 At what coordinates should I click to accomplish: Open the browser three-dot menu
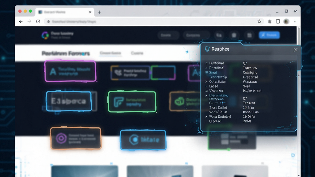coord(295,21)
